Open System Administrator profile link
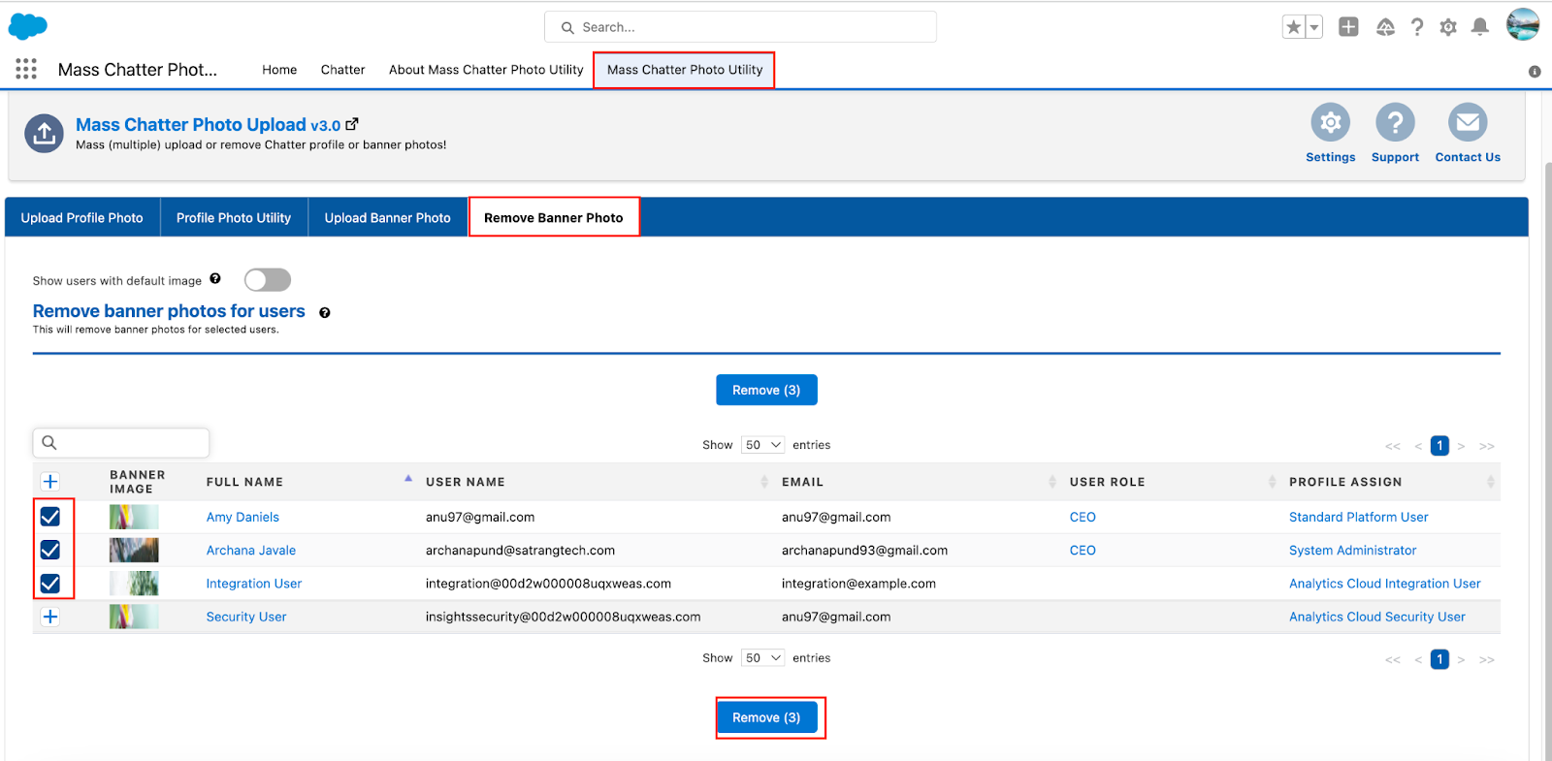Viewport: 1552px width, 761px height. pos(1352,550)
